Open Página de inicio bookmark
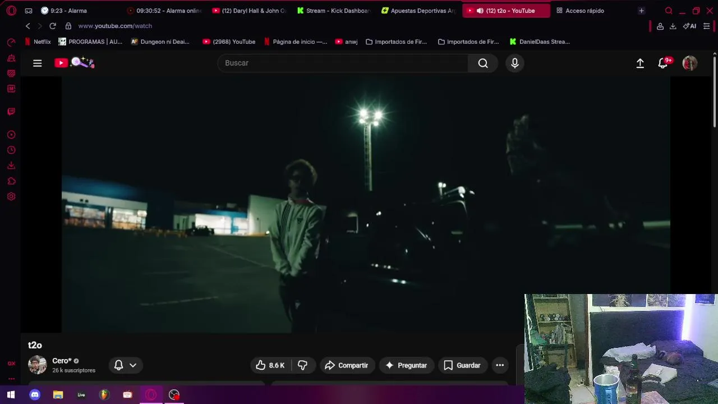This screenshot has height=404, width=718. 296,42
